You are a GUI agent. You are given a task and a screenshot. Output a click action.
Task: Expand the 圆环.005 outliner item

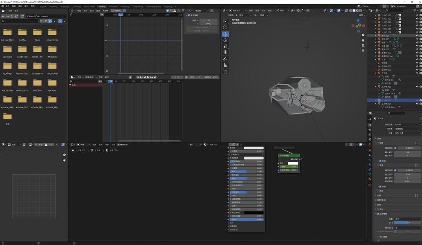pyautogui.click(x=376, y=39)
